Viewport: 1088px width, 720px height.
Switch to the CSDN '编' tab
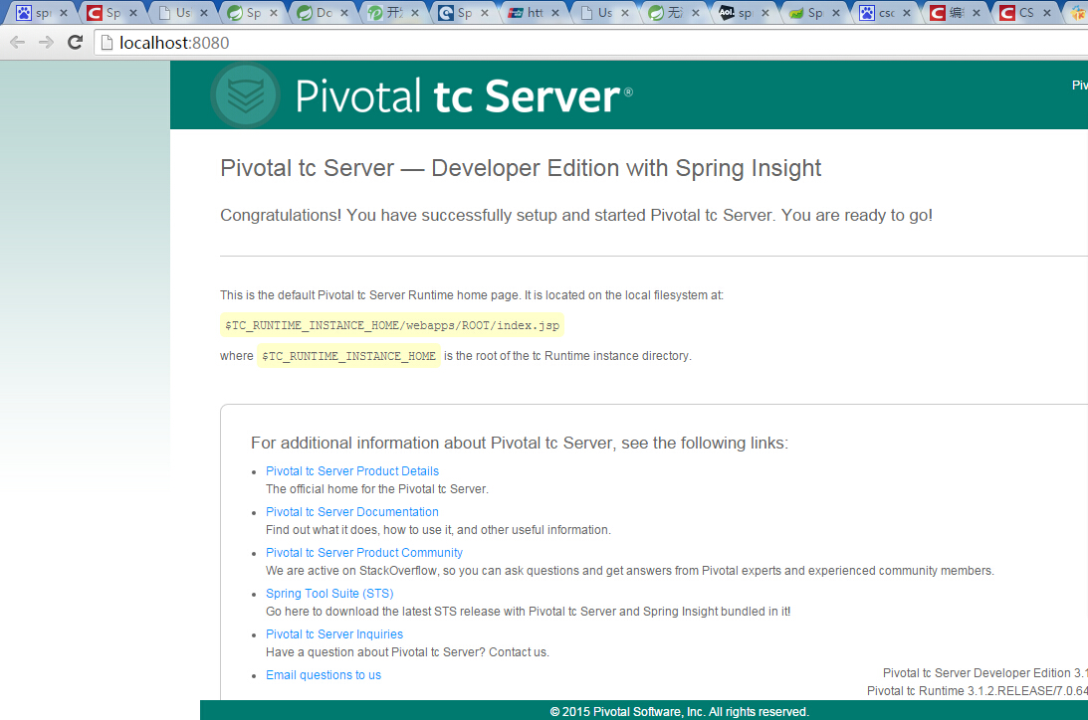tap(953, 13)
